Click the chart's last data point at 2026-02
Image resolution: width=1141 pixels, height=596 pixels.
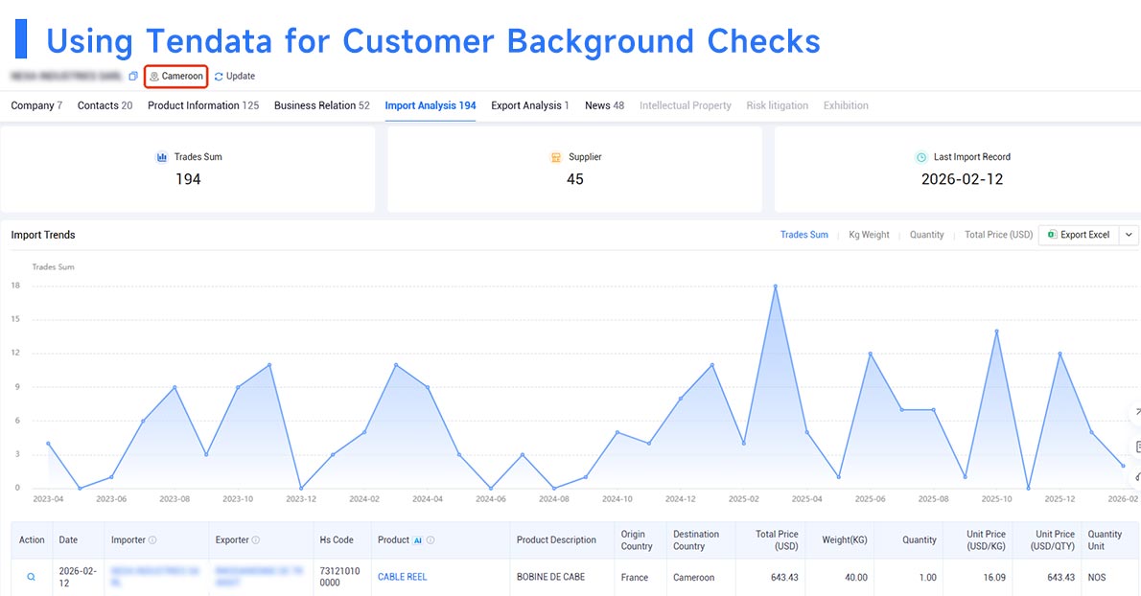(1123, 466)
